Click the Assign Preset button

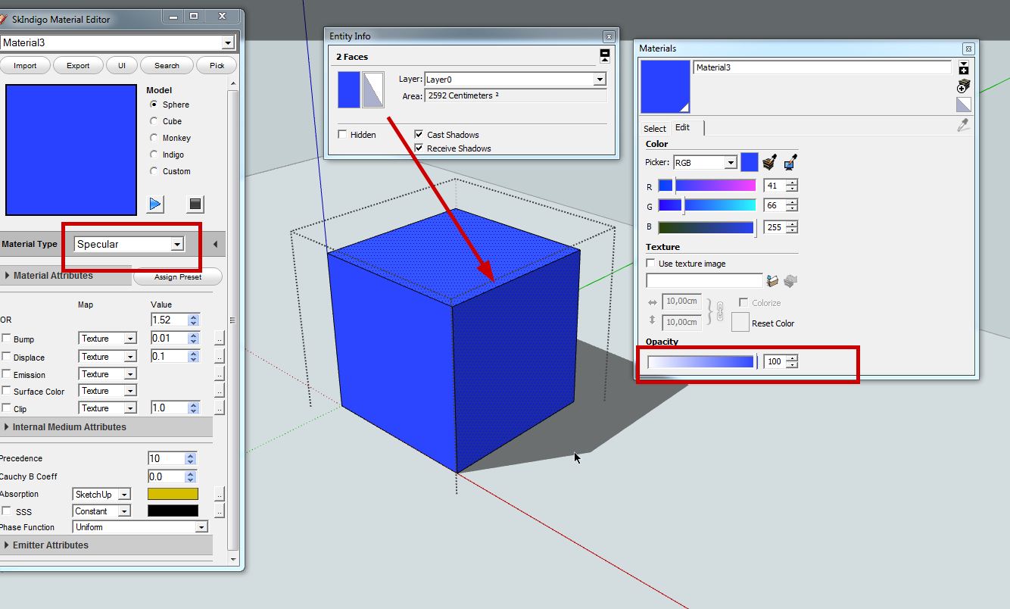pos(178,276)
